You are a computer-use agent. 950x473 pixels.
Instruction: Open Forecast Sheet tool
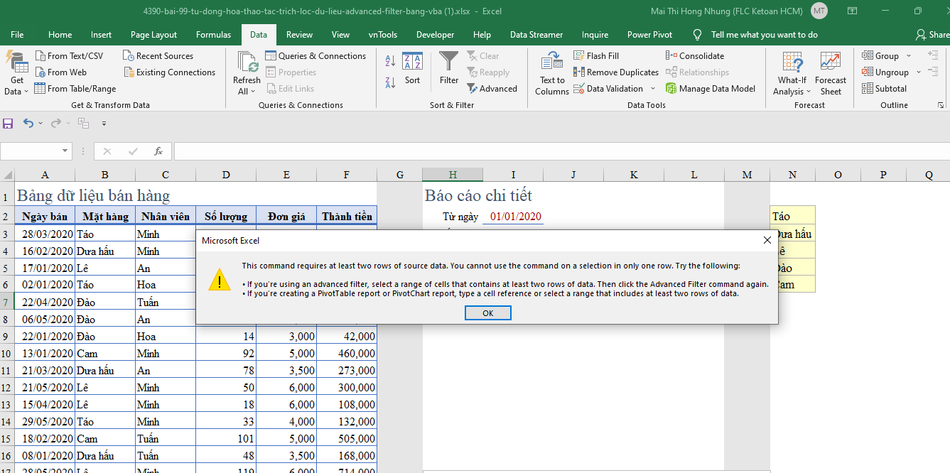[831, 73]
